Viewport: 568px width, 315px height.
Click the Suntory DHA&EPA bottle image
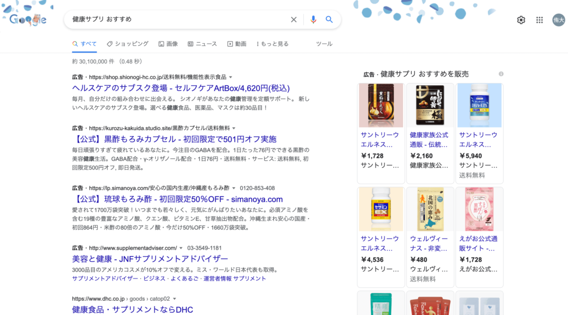point(479,105)
